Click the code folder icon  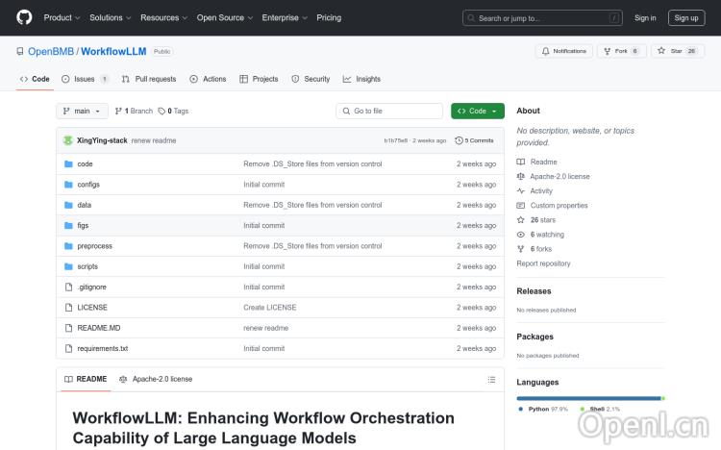tap(68, 164)
